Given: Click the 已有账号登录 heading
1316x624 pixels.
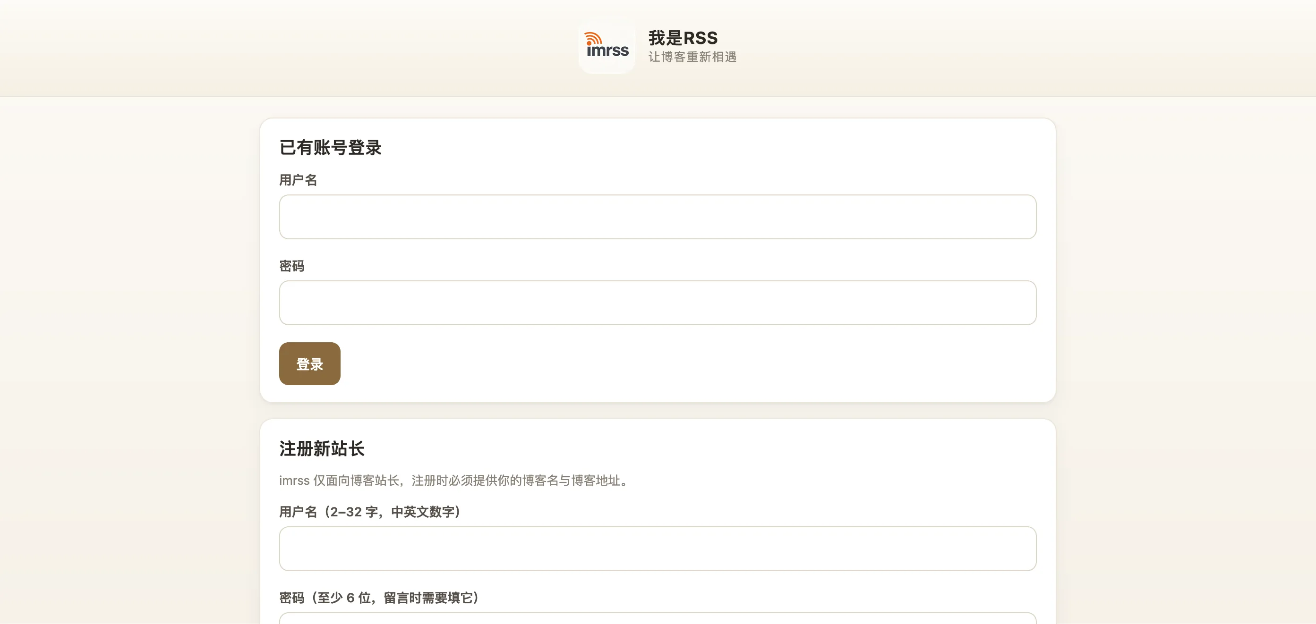Looking at the screenshot, I should point(330,148).
